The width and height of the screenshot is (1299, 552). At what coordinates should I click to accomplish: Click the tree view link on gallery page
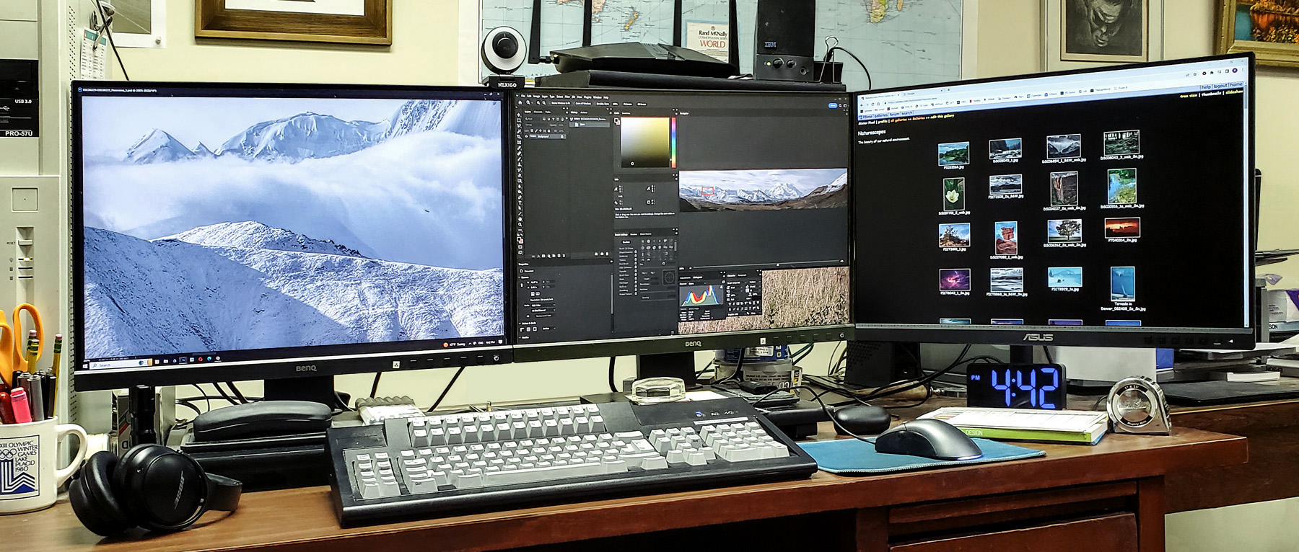[x=1189, y=96]
